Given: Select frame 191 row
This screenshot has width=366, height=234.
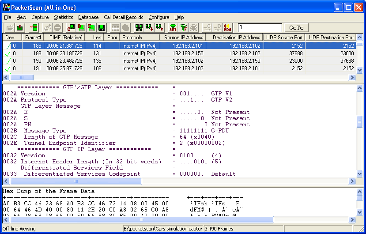Looking at the screenshot, I should (x=179, y=68).
